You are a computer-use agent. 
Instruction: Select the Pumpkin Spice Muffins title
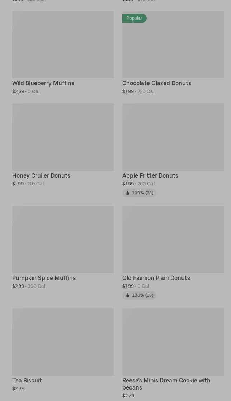click(x=44, y=278)
